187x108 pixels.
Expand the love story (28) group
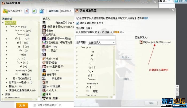7,71
